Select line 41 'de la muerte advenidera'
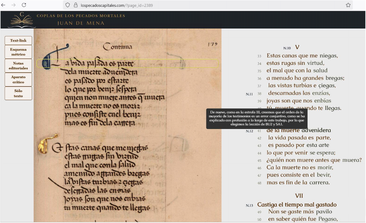The height and width of the screenshot is (223, 366). coord(299,130)
